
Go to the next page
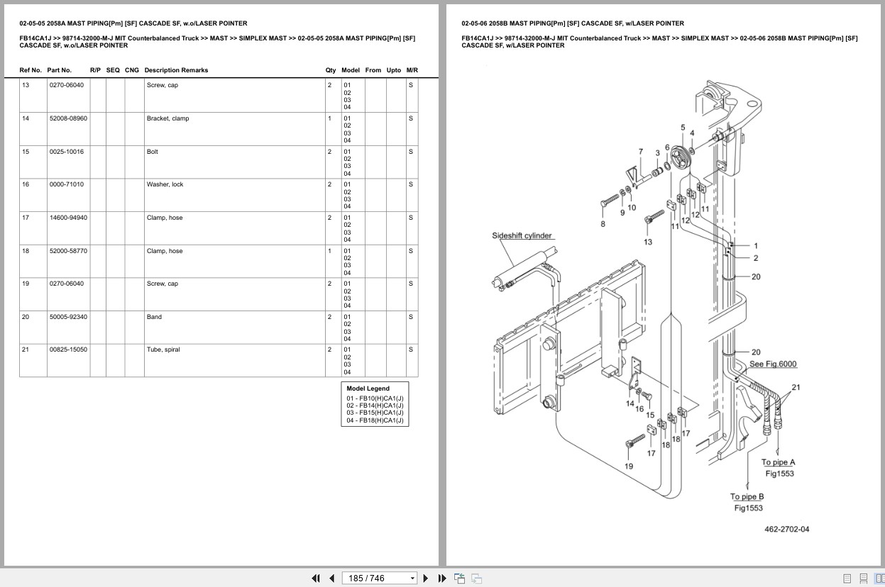point(426,578)
